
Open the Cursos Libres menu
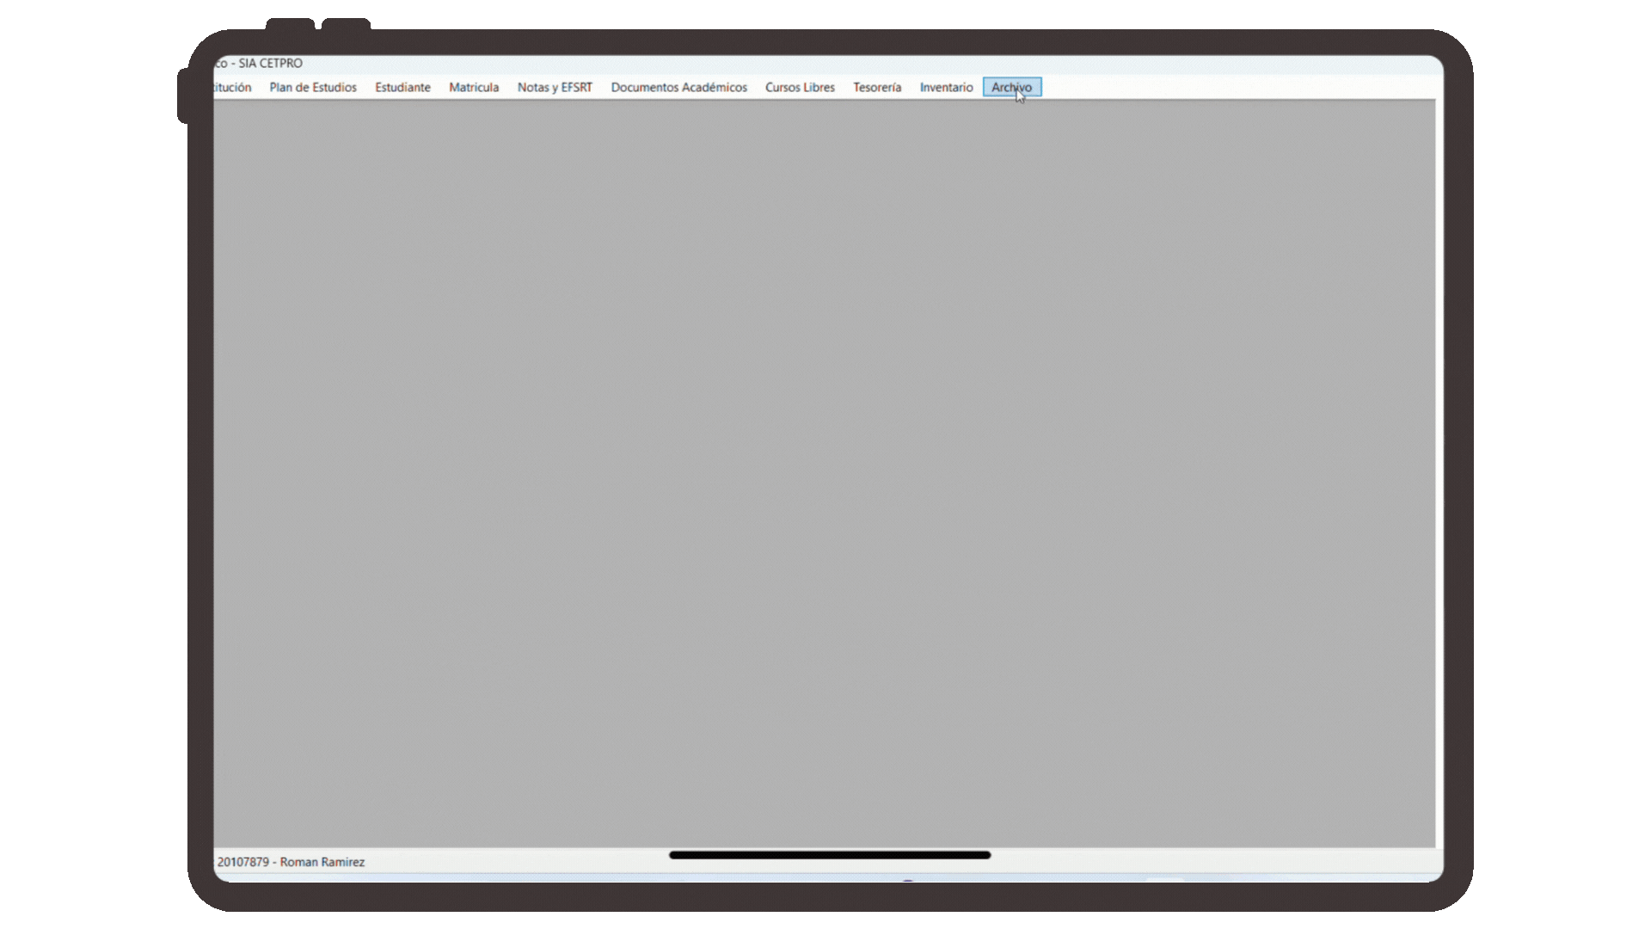tap(800, 87)
